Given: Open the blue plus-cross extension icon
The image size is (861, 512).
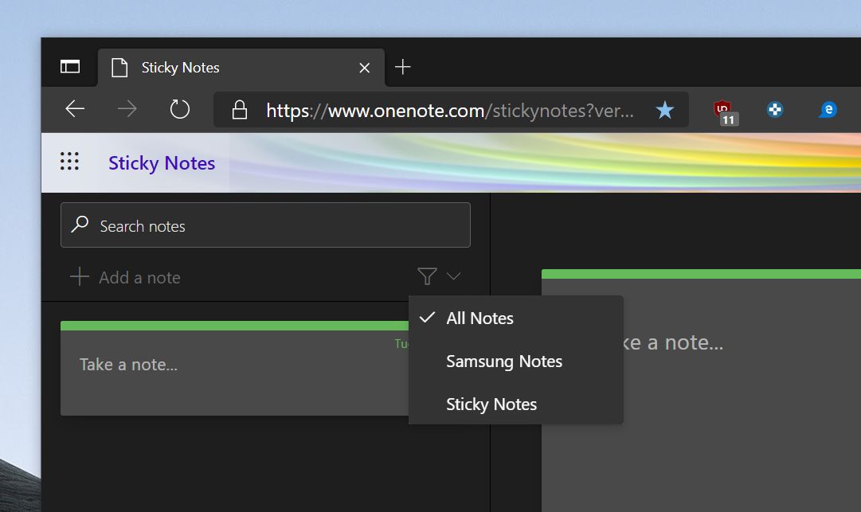Looking at the screenshot, I should [x=775, y=110].
